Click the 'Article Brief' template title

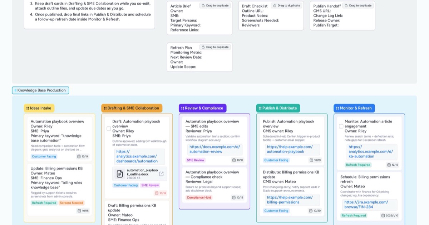(x=181, y=6)
